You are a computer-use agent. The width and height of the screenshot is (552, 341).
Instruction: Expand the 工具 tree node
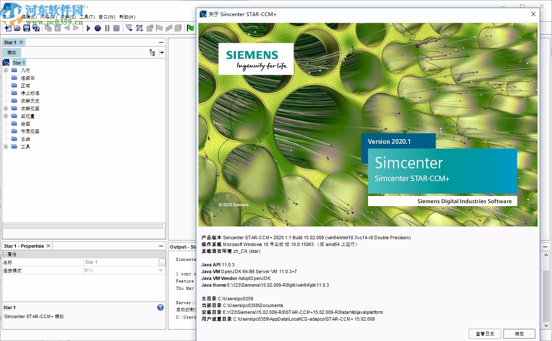6,147
